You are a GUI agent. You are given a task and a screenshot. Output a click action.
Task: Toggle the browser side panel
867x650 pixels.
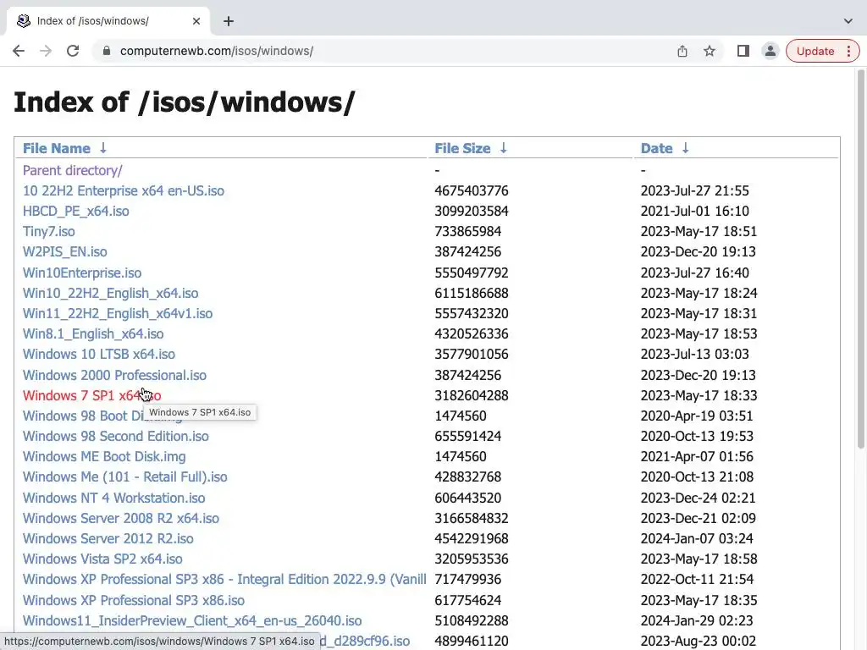(743, 51)
